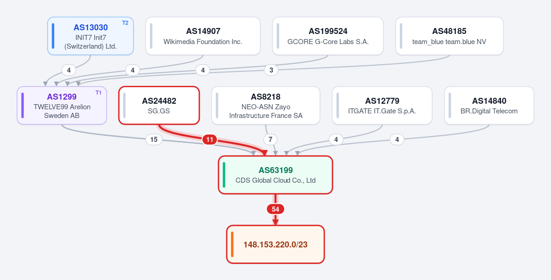551x280 pixels.
Task: Click the T2 tier badge on AS13030
Action: pos(125,23)
